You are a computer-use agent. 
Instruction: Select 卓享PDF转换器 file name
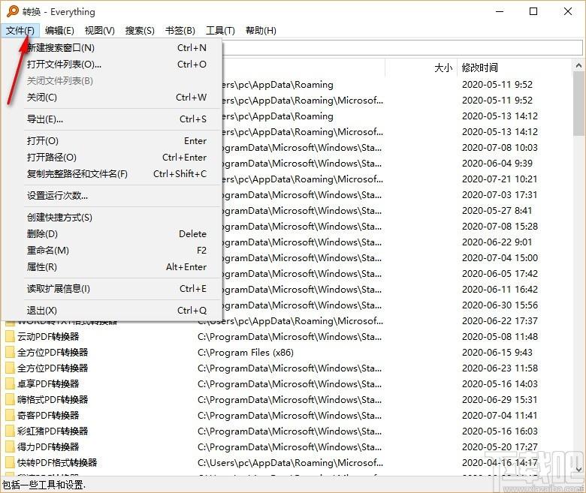[x=48, y=383]
